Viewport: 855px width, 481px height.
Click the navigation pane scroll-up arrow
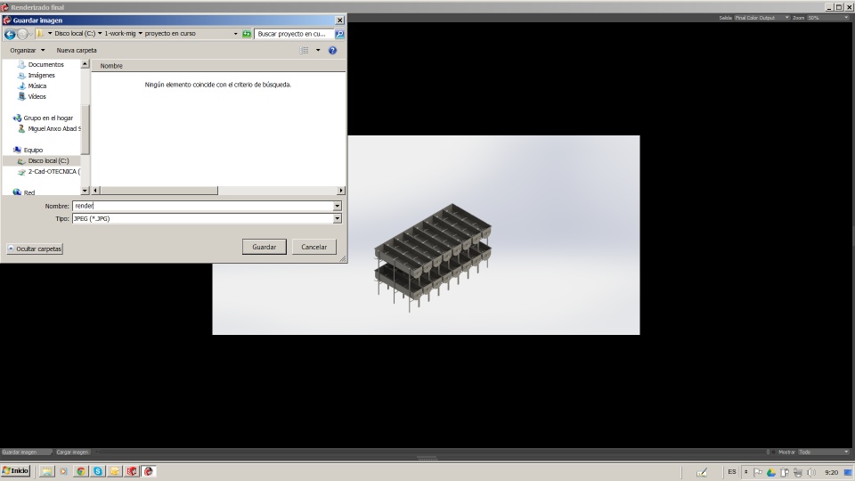[x=85, y=64]
